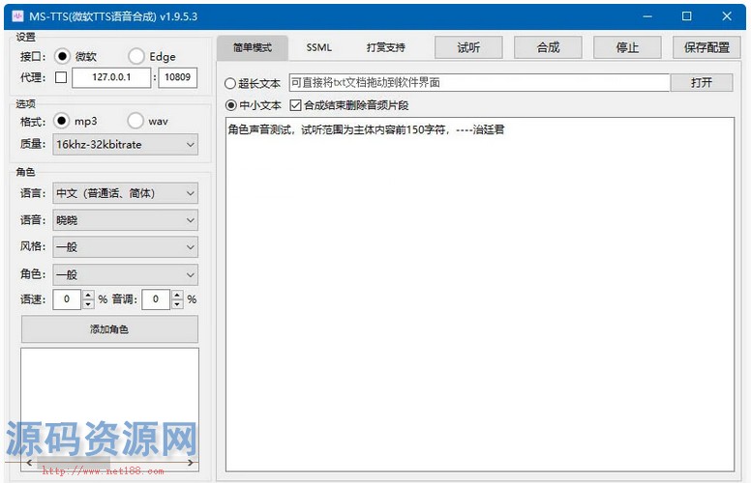Decrease 音调 pitch with down arrow
Screen dimensions: 751x483
tap(177, 304)
